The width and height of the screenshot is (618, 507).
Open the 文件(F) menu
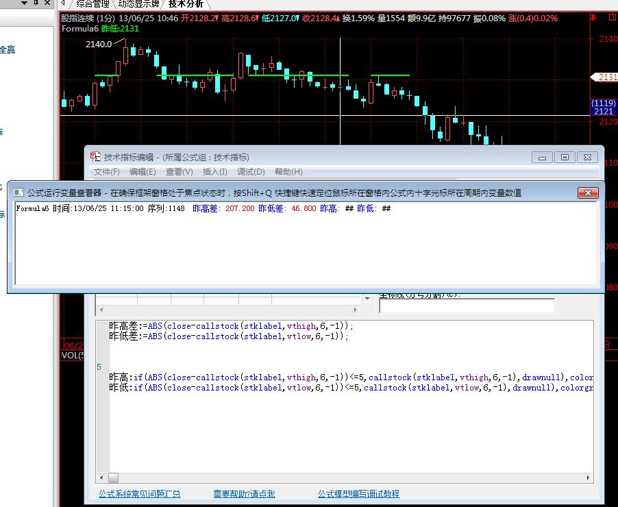[x=107, y=172]
